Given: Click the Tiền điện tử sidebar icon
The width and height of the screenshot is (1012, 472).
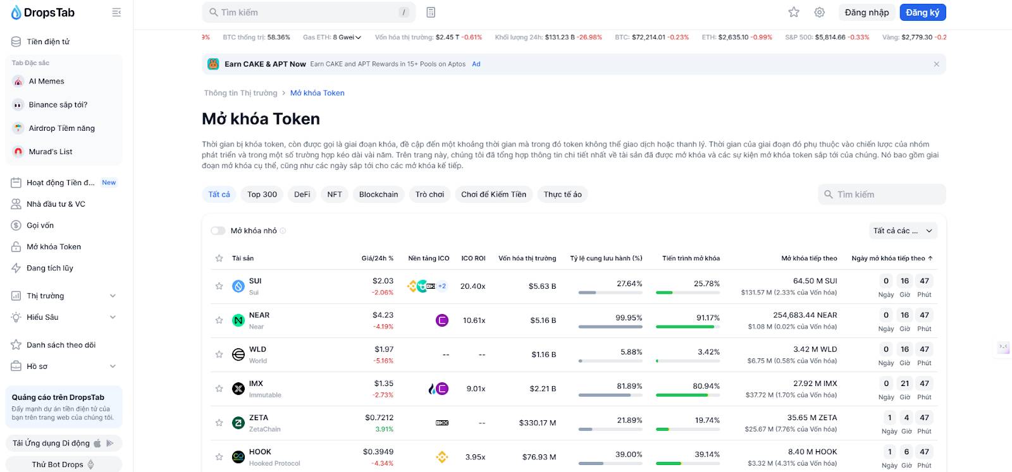Looking at the screenshot, I should click(16, 42).
